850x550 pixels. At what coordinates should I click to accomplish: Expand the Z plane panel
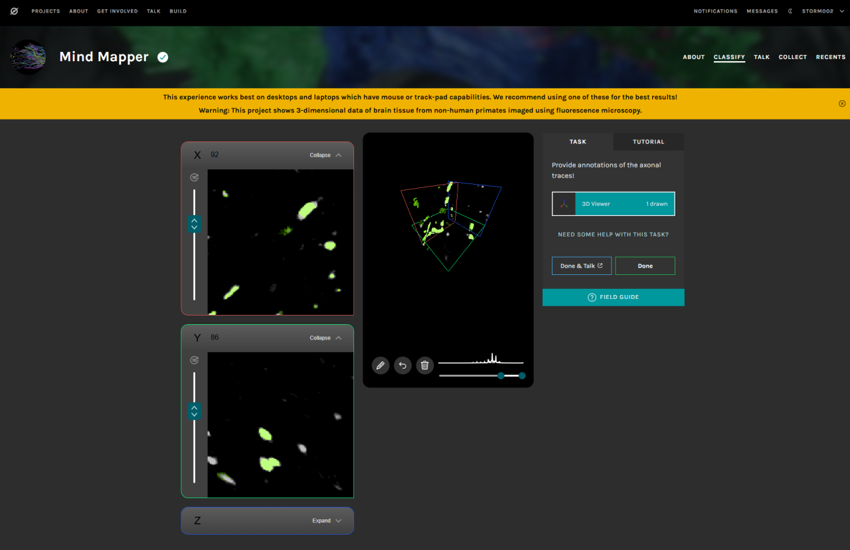tap(327, 521)
